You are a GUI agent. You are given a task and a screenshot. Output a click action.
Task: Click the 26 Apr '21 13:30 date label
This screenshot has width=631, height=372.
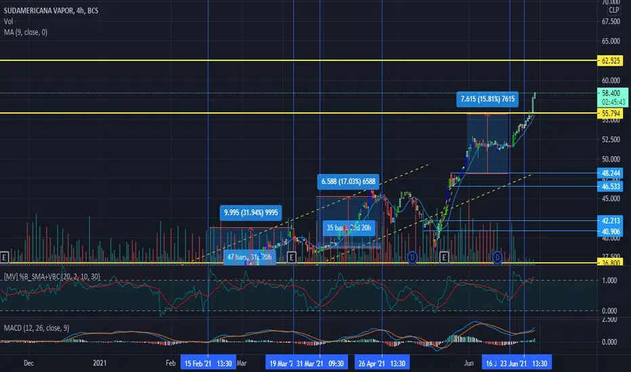coord(382,364)
